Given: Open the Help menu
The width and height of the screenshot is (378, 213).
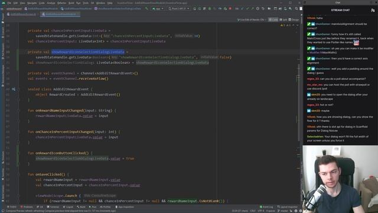Looking at the screenshot, I should coord(110,3).
